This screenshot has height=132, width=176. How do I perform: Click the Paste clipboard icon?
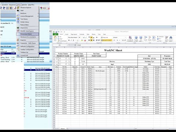55,37
